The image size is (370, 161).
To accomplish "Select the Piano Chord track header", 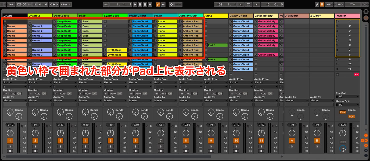I will 140,16.
